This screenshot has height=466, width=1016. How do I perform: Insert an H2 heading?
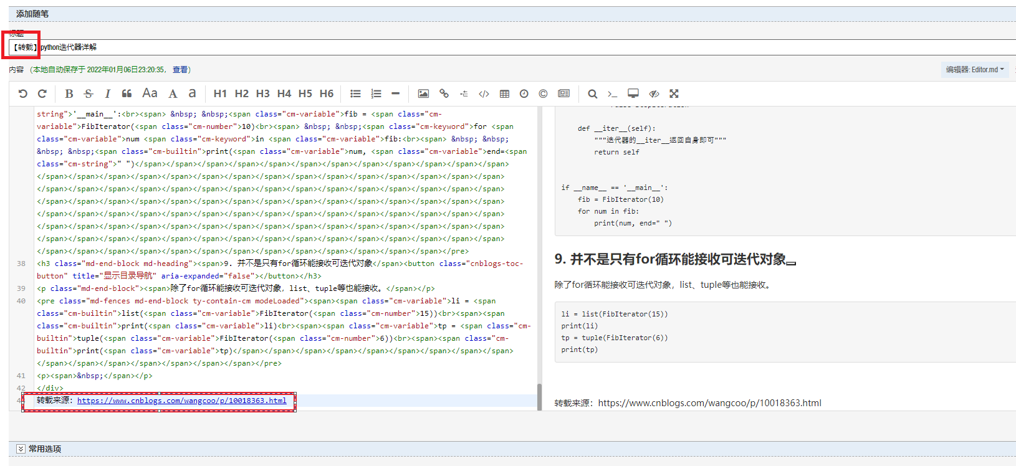[x=242, y=93]
